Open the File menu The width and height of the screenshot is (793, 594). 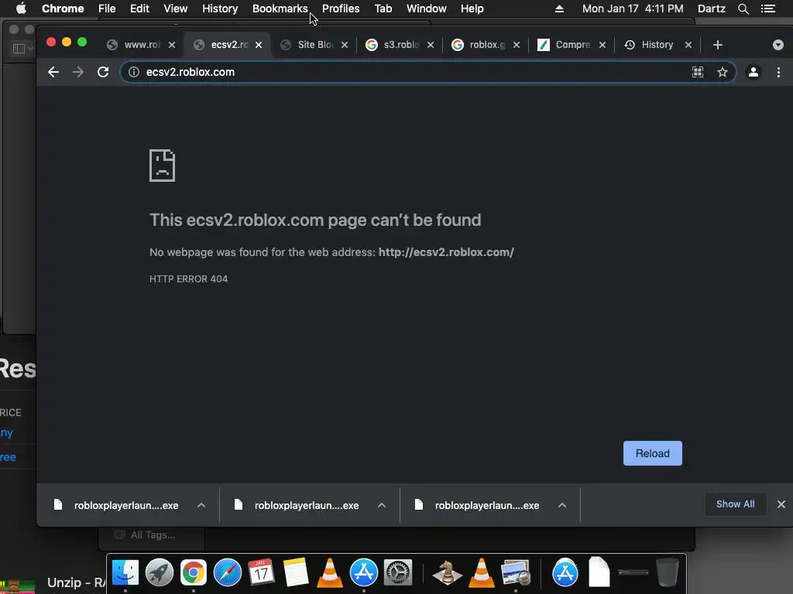107,9
